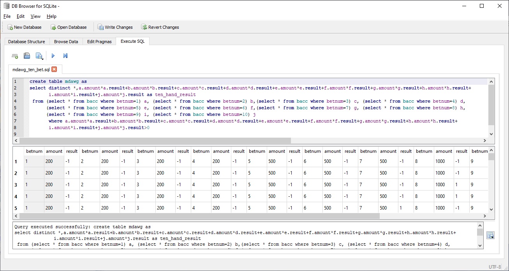Click editor line number 9 in the gutter
This screenshot has width=509, height=271.
[x=15, y=134]
